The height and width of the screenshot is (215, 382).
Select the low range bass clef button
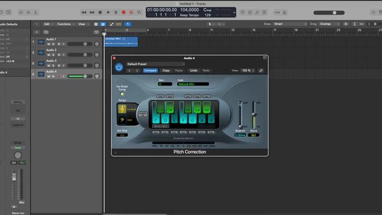click(x=122, y=119)
